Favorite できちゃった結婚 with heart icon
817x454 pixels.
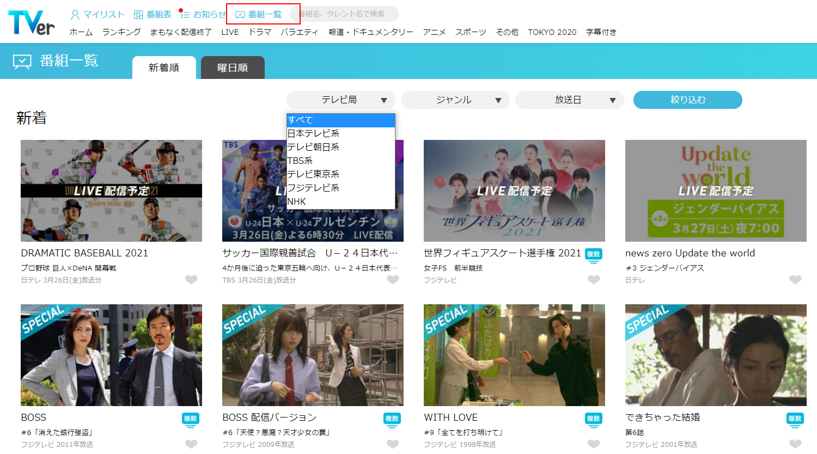pos(795,444)
